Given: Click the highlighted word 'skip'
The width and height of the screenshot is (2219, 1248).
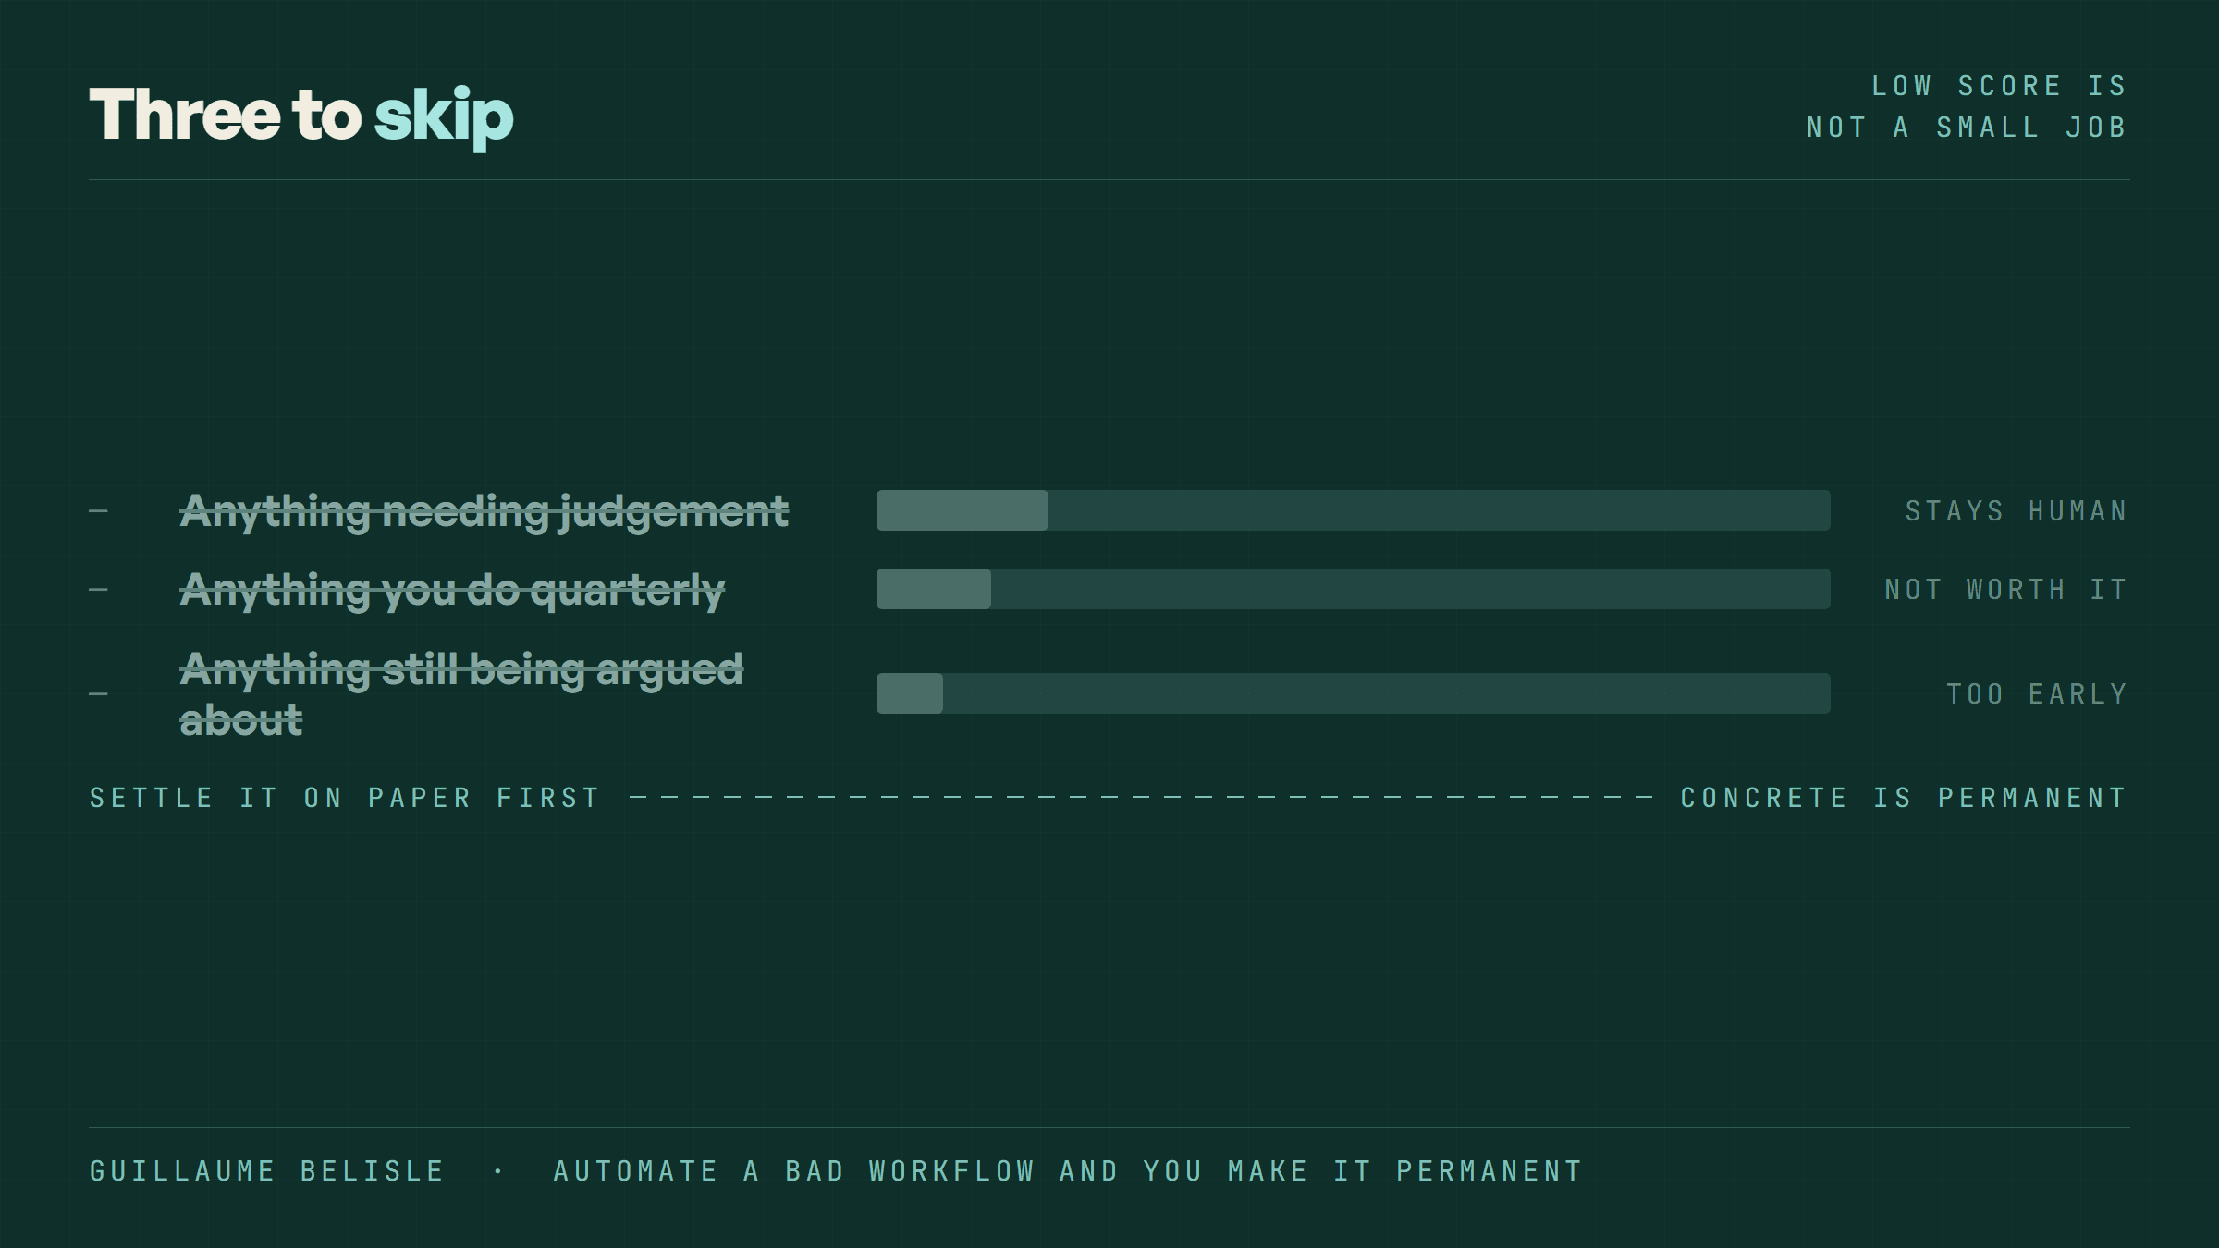Looking at the screenshot, I should tap(444, 117).
